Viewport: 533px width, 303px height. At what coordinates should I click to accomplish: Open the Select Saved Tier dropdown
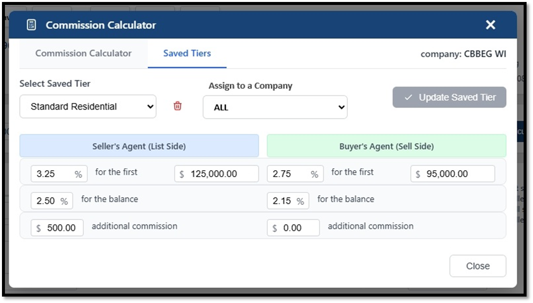click(x=88, y=107)
